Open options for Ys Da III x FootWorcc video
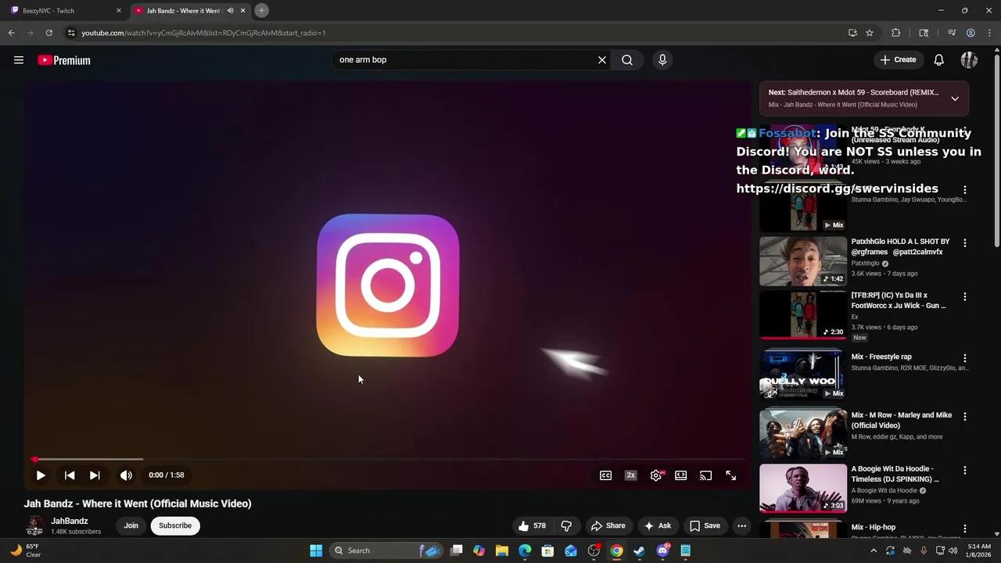The height and width of the screenshot is (563, 1001). pyautogui.click(x=964, y=297)
